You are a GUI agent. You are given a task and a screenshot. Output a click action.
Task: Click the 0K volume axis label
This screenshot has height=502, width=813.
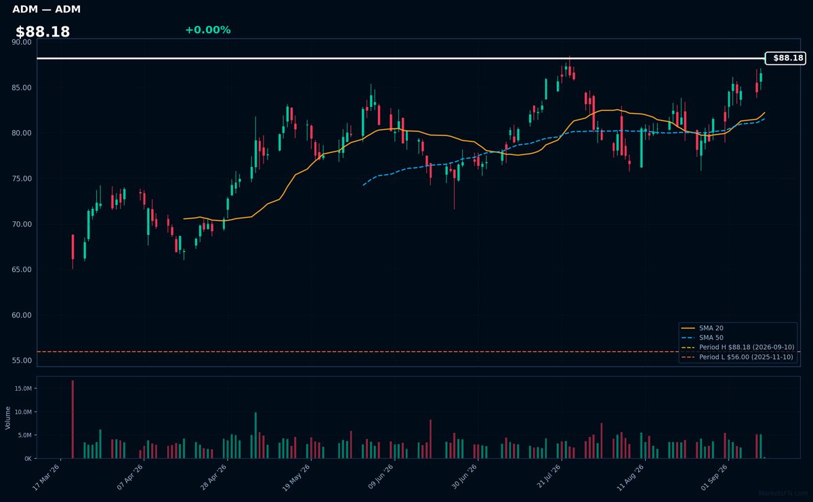(x=27, y=459)
